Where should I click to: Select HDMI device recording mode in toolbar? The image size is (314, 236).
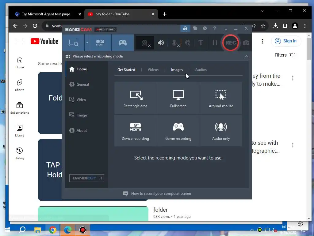100,43
